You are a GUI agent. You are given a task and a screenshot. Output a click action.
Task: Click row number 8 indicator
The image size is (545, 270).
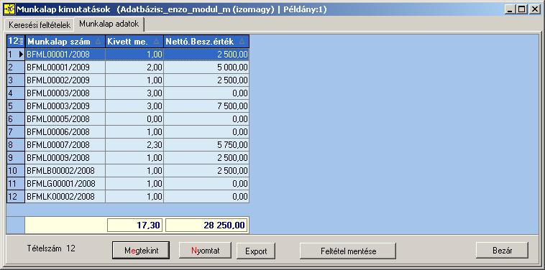(16, 145)
